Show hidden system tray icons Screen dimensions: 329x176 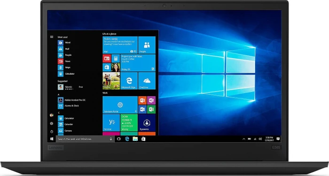[244, 139]
